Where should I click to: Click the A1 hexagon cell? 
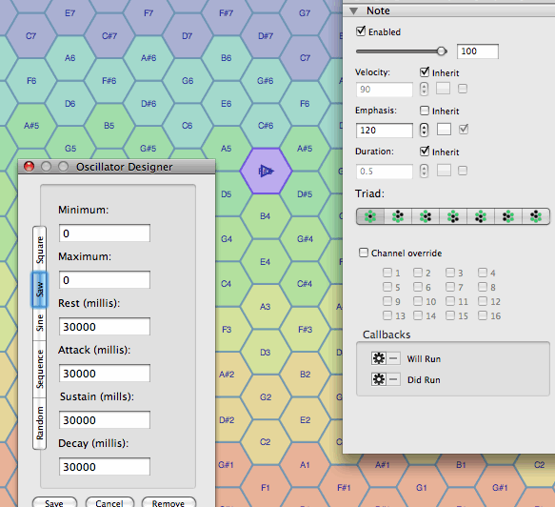point(305,465)
